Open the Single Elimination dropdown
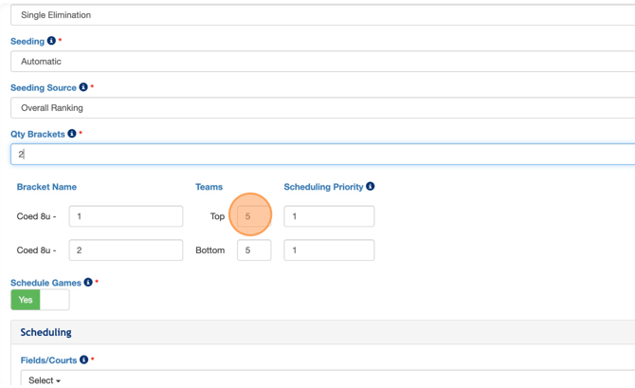This screenshot has width=635, height=388. (322, 15)
